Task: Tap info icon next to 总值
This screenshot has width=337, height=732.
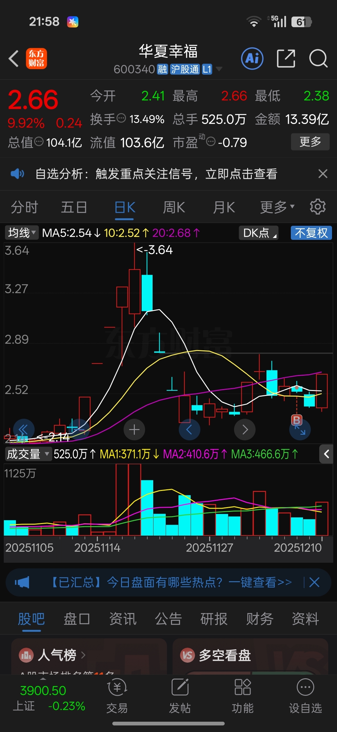Action: click(39, 141)
